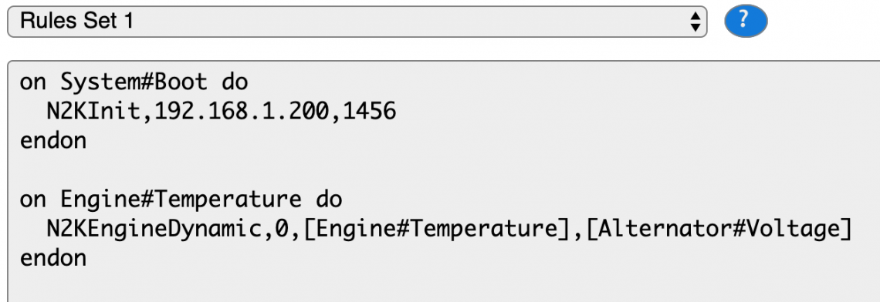Image resolution: width=880 pixels, height=302 pixels.
Task: Click the 'do' keyword after Engine#Temperature
Action: pos(329,199)
